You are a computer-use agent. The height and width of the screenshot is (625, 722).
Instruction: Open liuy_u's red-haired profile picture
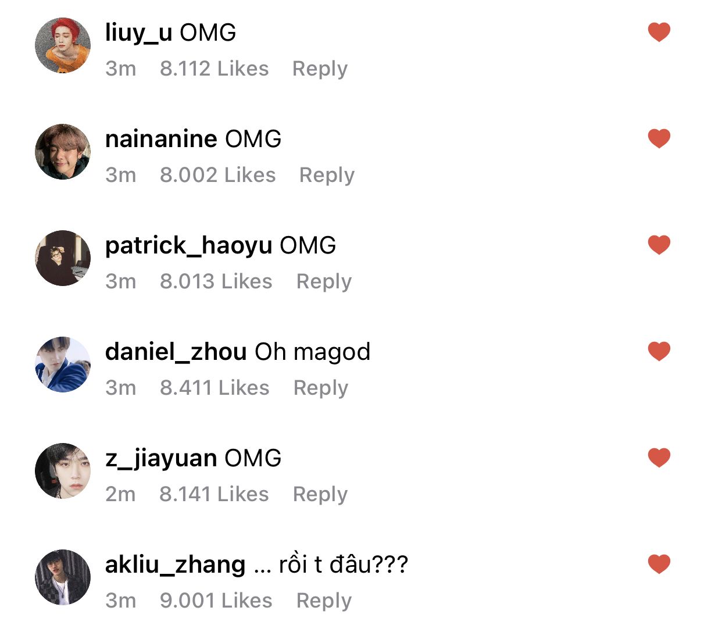click(x=63, y=45)
